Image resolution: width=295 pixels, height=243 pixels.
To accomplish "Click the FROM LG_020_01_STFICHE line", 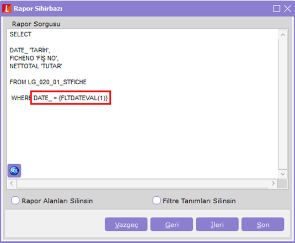I will click(x=48, y=82).
